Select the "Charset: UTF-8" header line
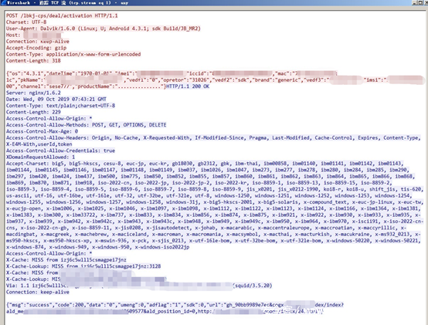 tap(26, 22)
